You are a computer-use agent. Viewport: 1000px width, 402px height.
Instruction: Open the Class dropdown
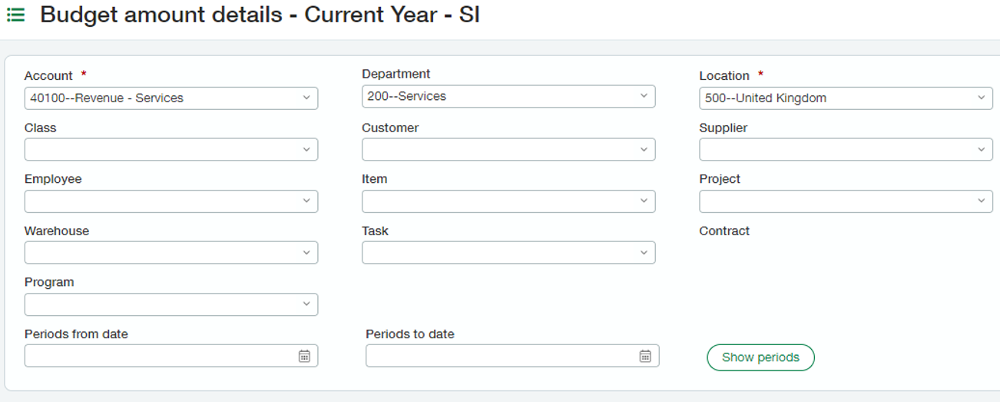tap(171, 149)
